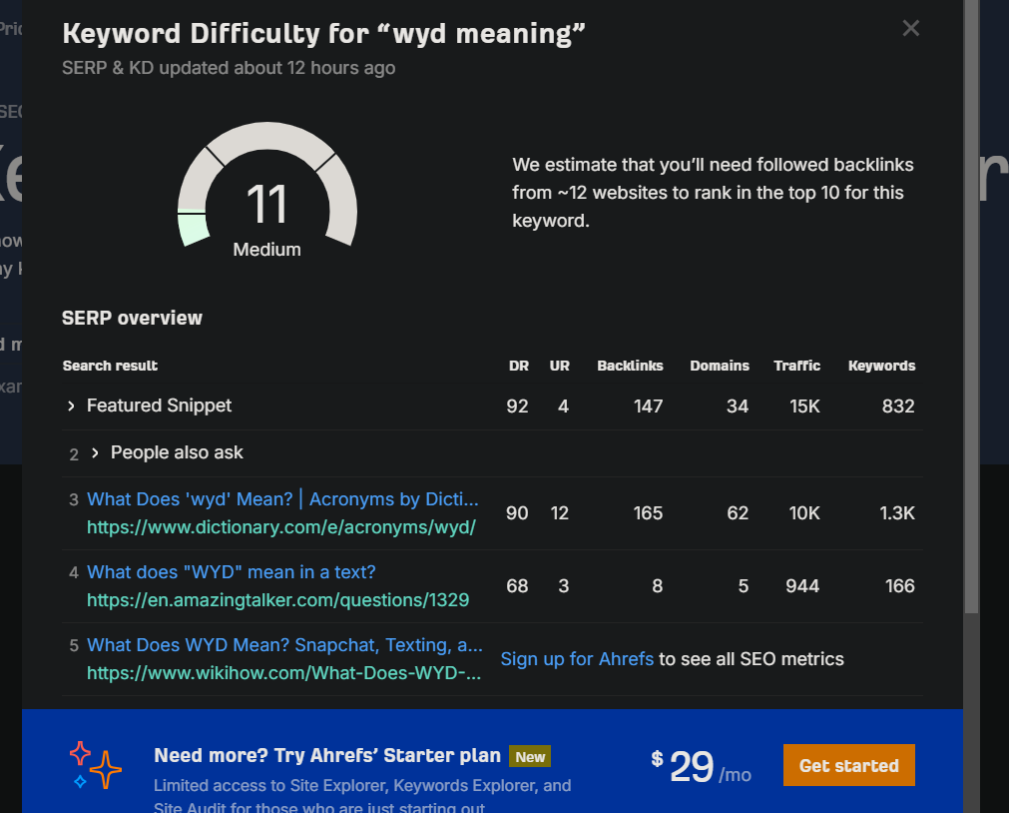Open the dictionary.com acronyms URL
Viewport: 1009px width, 813px height.
point(280,527)
